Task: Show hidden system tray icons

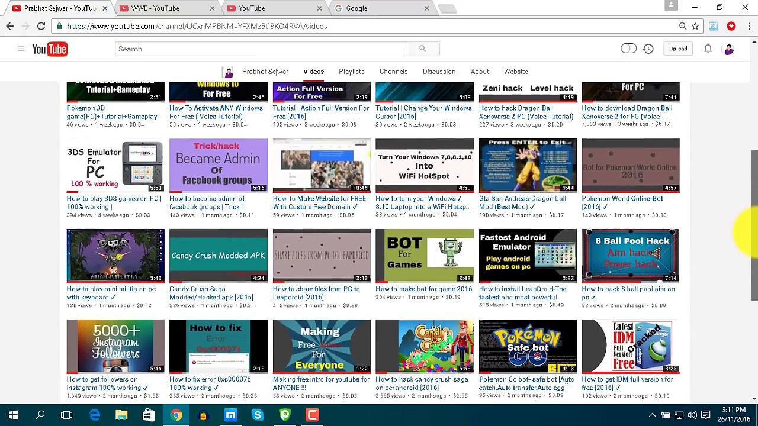Action: [652, 415]
